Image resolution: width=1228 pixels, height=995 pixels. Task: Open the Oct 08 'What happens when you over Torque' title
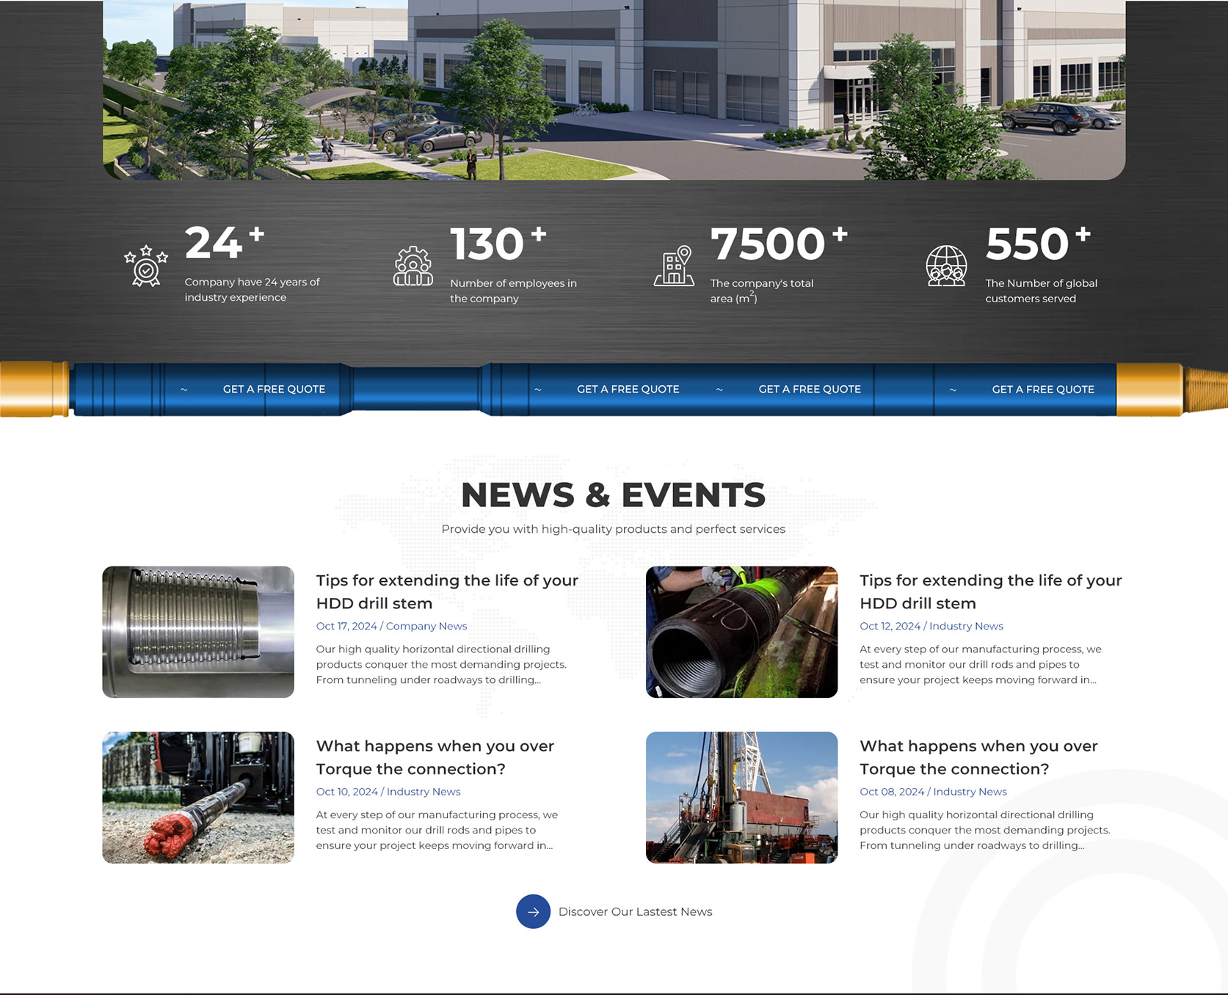tap(978, 757)
